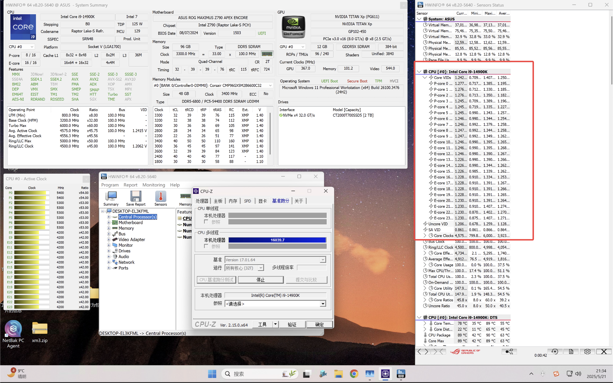The height and width of the screenshot is (383, 613).
Task: Open the NetBak PC Agent desktop shortcut
Action: coord(13,334)
